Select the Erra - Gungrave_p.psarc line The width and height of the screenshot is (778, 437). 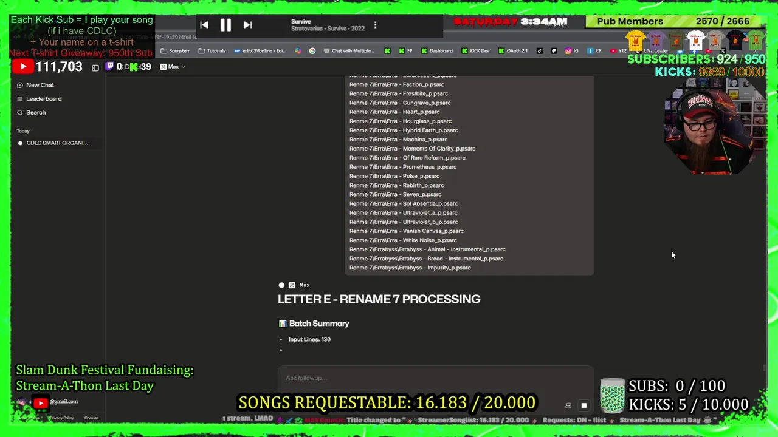click(x=400, y=103)
